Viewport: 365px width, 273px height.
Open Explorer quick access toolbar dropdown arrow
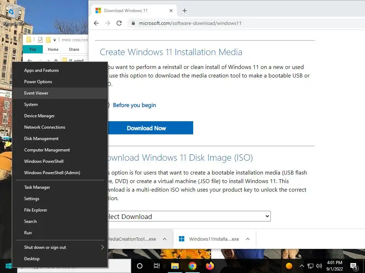[x=55, y=40]
